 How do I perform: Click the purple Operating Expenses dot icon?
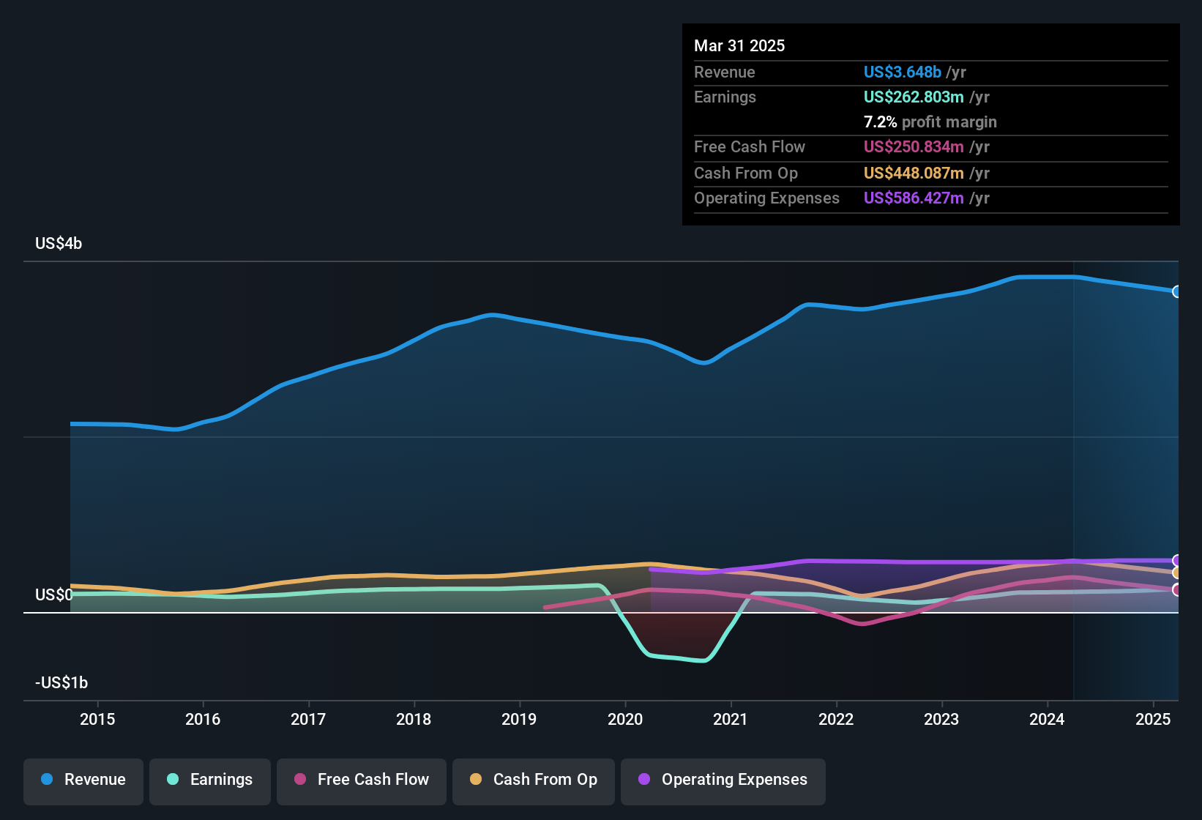(x=644, y=780)
